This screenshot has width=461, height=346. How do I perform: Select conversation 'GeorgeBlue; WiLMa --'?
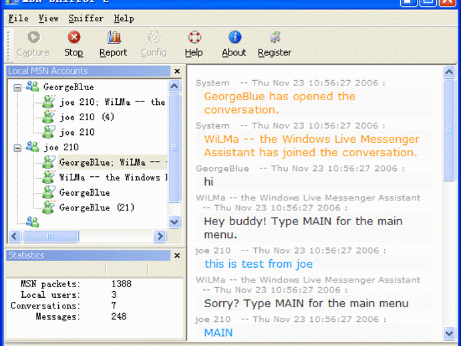click(113, 162)
